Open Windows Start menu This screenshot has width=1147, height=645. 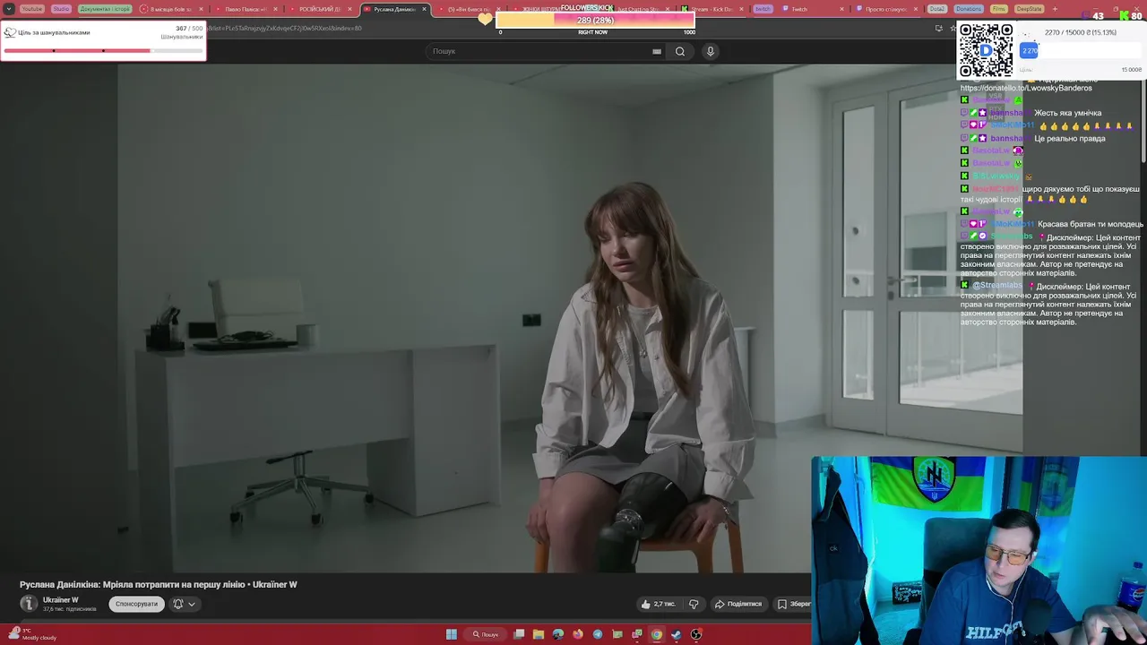pos(452,634)
